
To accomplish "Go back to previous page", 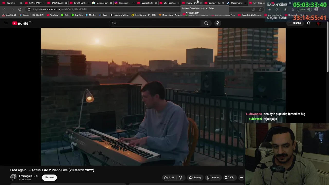I will pyautogui.click(x=5, y=9).
